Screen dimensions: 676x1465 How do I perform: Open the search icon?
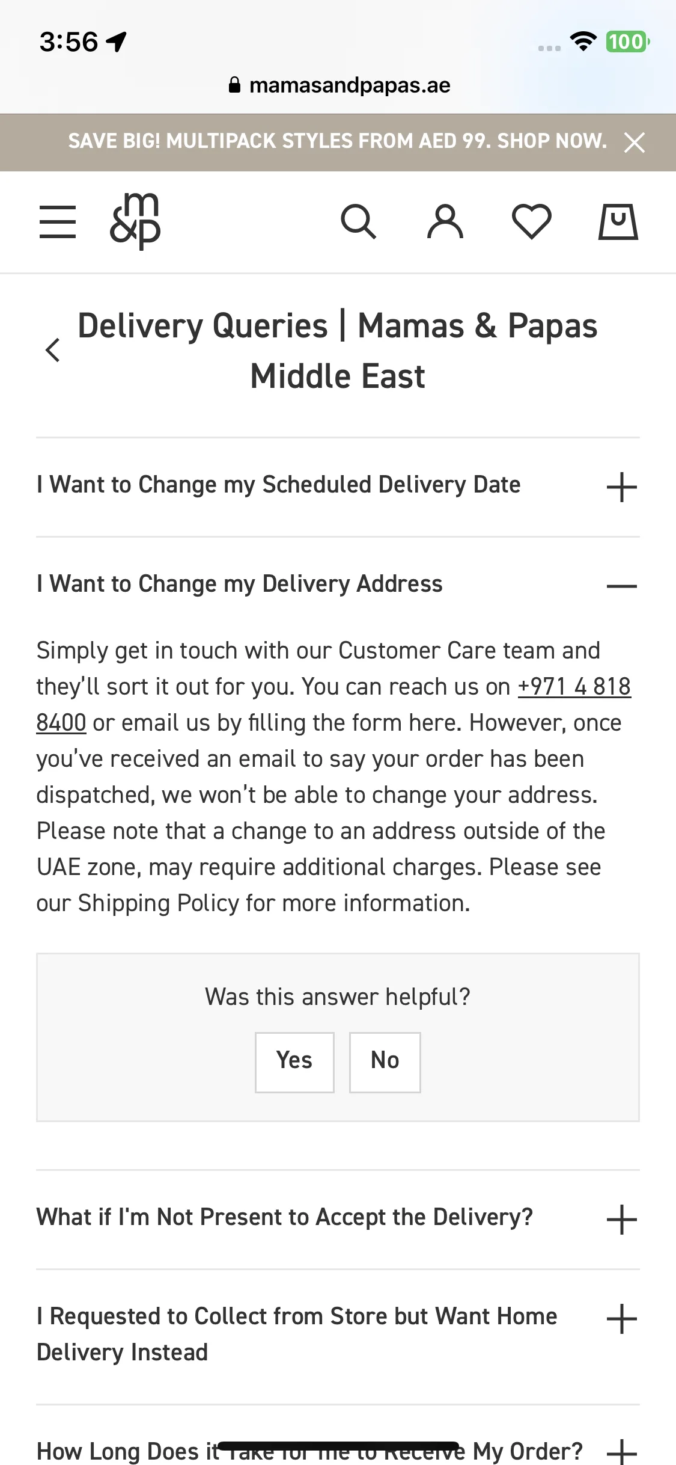pyautogui.click(x=359, y=222)
